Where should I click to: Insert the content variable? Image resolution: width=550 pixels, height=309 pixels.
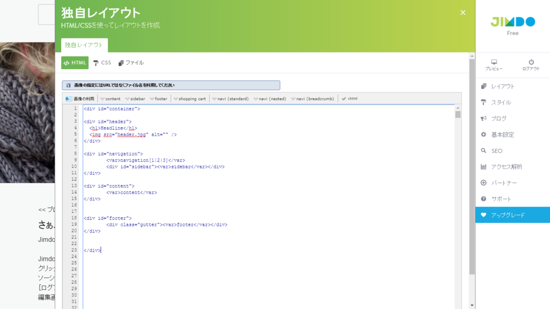point(110,99)
